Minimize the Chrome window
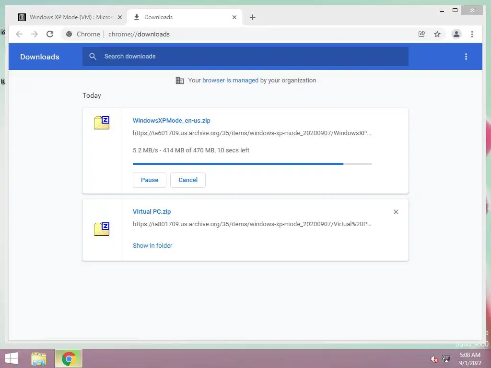The image size is (491, 368). (442, 11)
